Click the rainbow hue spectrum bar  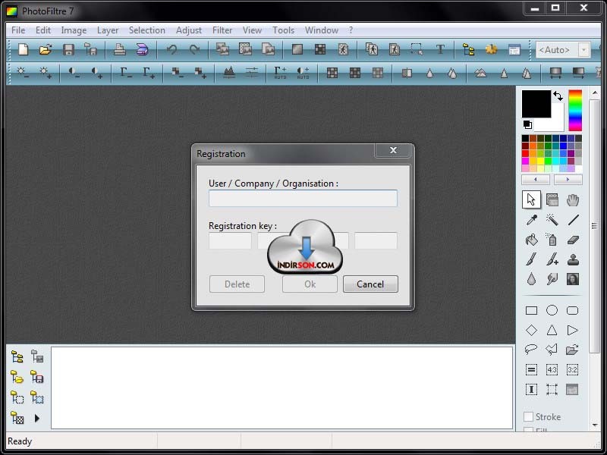click(x=575, y=111)
